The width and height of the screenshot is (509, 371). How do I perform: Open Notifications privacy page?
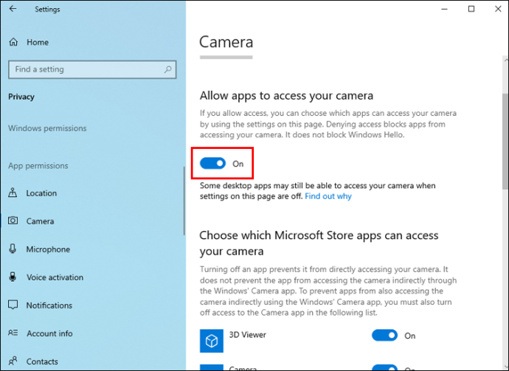tap(92, 305)
